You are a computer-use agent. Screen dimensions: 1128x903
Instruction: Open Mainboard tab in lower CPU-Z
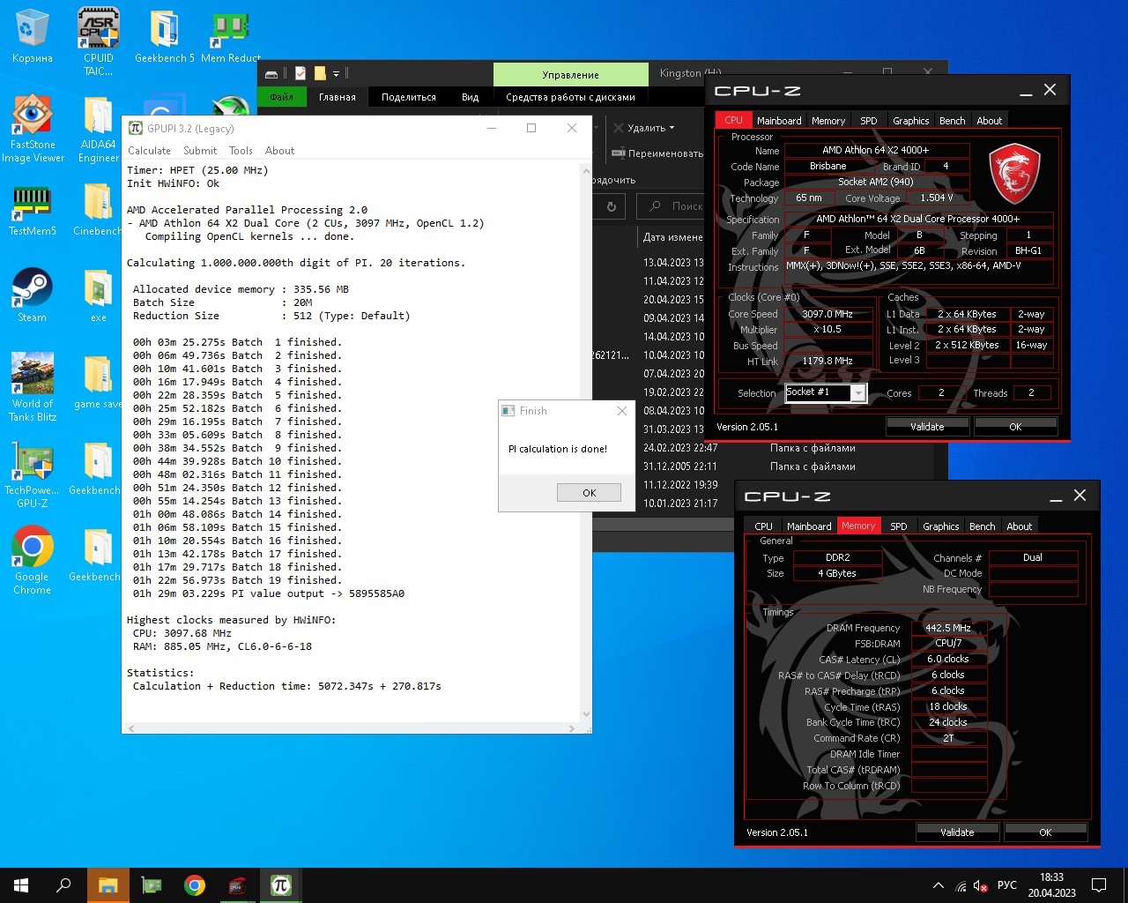pyautogui.click(x=809, y=526)
